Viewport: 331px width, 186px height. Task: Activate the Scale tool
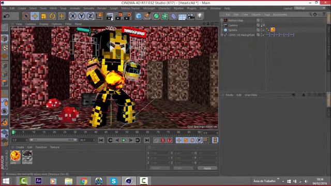(43, 16)
